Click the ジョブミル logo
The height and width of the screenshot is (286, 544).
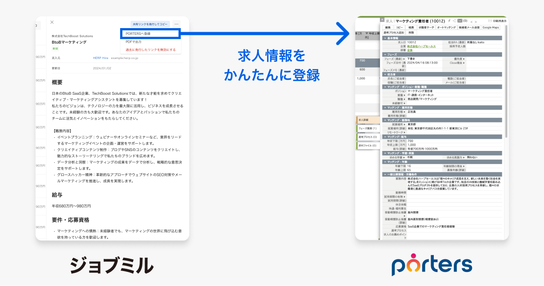tap(112, 265)
